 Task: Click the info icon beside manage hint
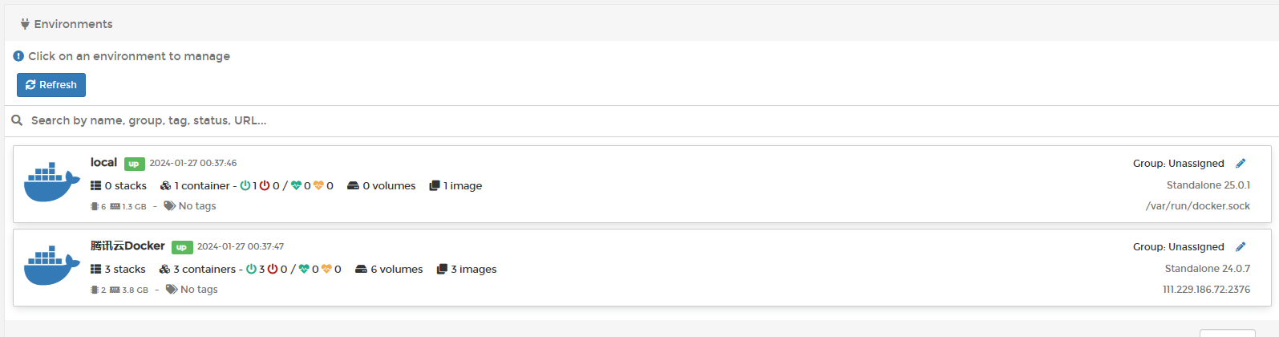(18, 56)
